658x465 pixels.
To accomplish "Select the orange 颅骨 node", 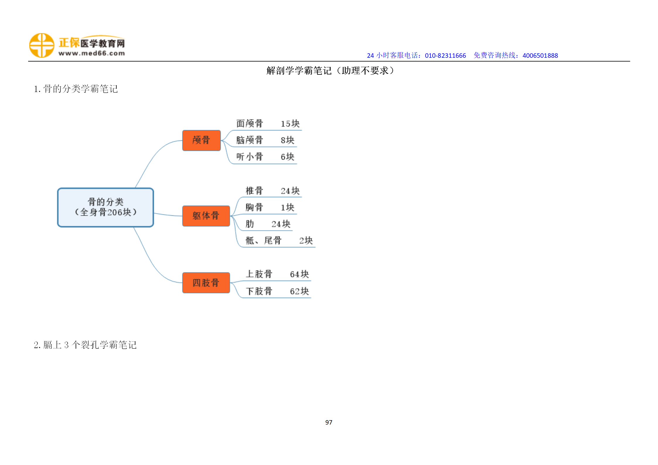I will pyautogui.click(x=201, y=140).
